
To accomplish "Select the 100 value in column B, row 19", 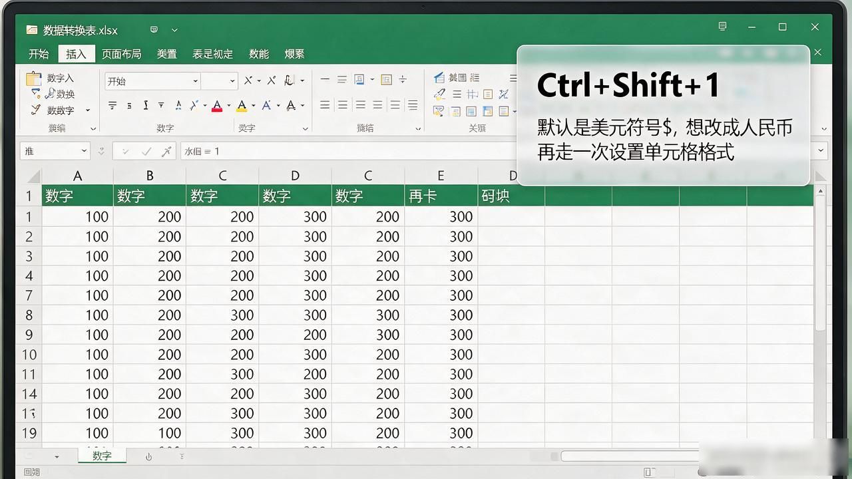I will (150, 433).
